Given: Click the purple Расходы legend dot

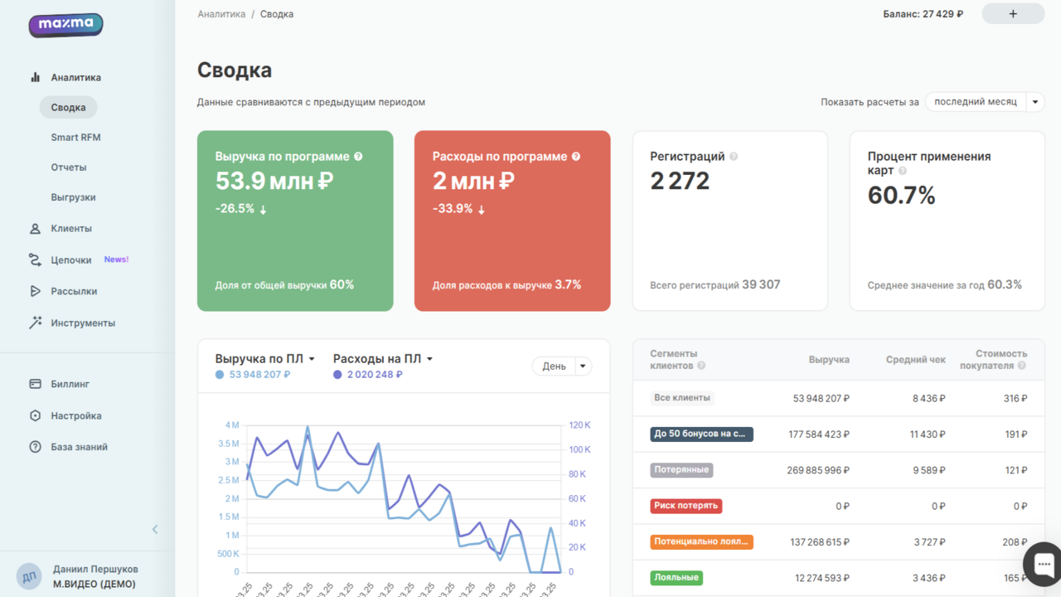Looking at the screenshot, I should point(337,375).
